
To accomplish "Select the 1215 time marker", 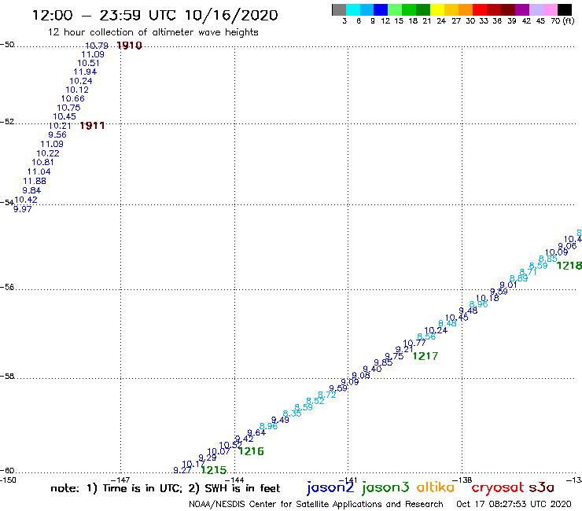I will tap(213, 470).
